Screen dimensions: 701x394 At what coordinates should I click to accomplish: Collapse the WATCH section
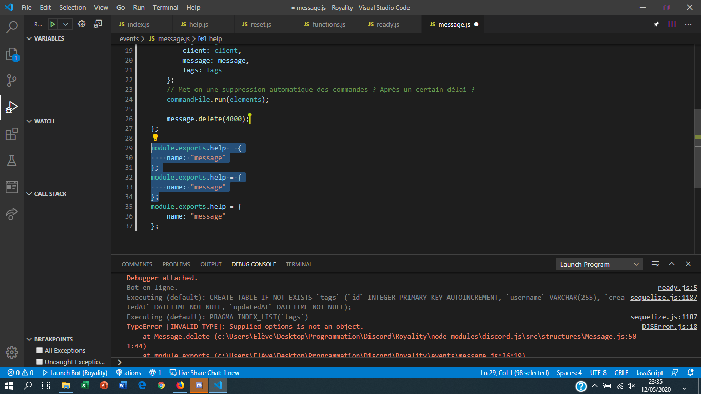point(68,121)
